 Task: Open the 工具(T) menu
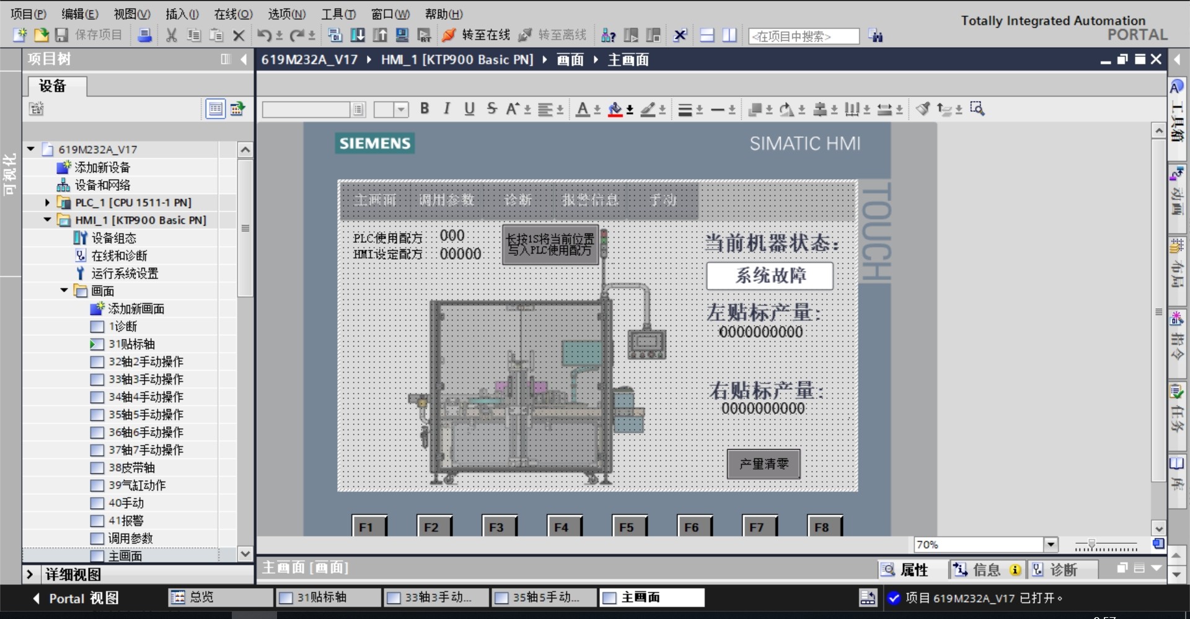(338, 14)
